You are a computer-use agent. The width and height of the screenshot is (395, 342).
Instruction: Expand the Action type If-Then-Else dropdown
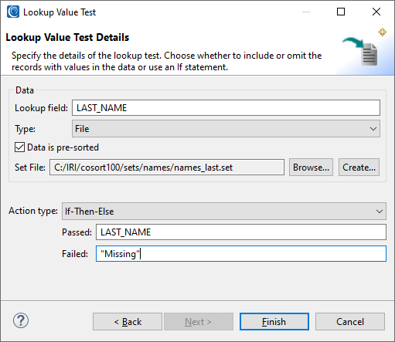pyautogui.click(x=224, y=212)
